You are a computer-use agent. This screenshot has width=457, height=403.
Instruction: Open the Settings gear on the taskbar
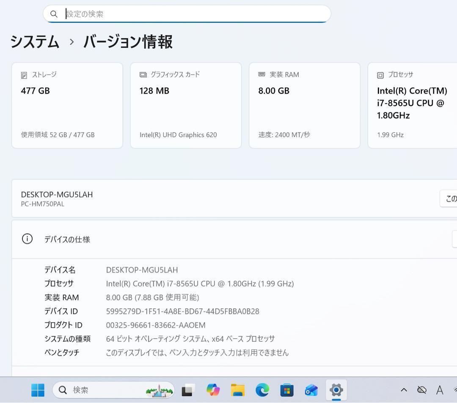pos(336,390)
